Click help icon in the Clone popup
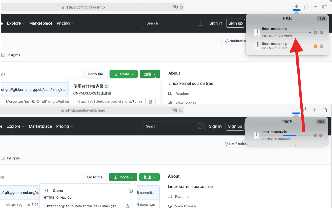 [131, 191]
